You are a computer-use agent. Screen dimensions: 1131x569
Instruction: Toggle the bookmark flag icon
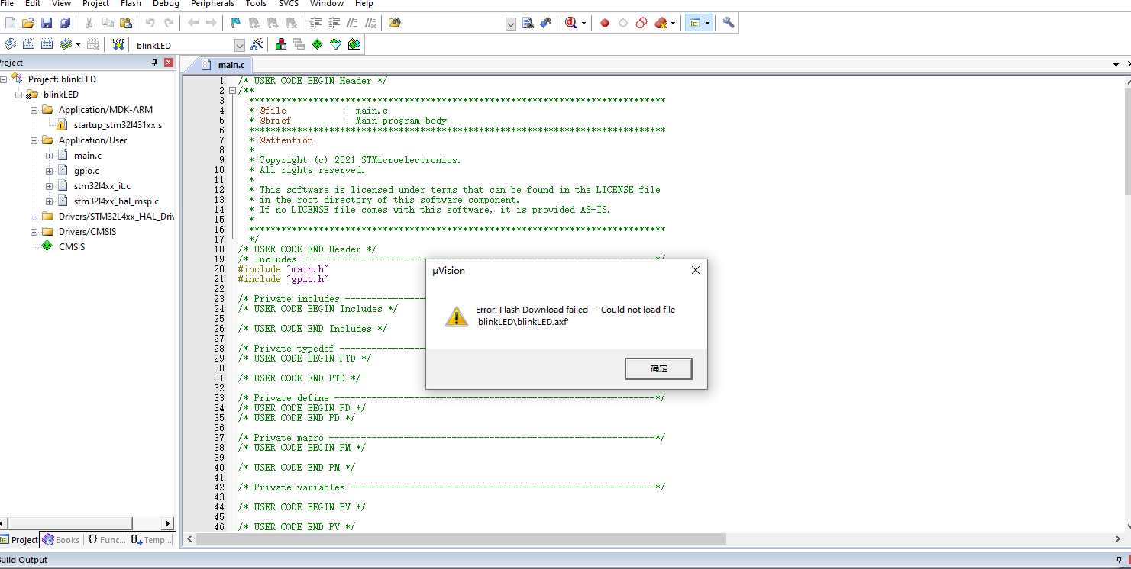click(235, 24)
